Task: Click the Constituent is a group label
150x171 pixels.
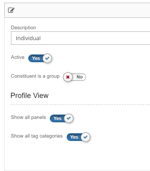Action: click(x=35, y=76)
